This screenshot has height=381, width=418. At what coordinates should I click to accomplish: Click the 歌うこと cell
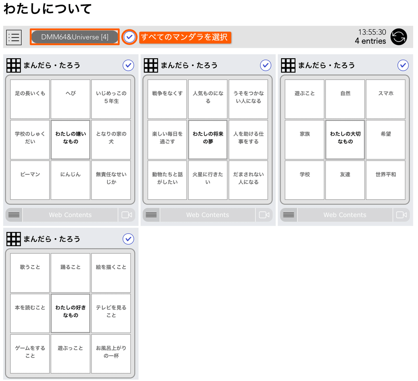click(x=30, y=273)
